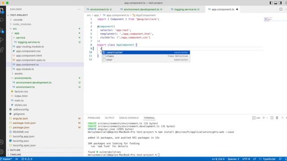287x161 pixels.
Task: Kill terminal with trash icon
Action: coord(277,118)
